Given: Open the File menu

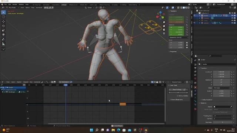Looking at the screenshot, I should (6, 4).
